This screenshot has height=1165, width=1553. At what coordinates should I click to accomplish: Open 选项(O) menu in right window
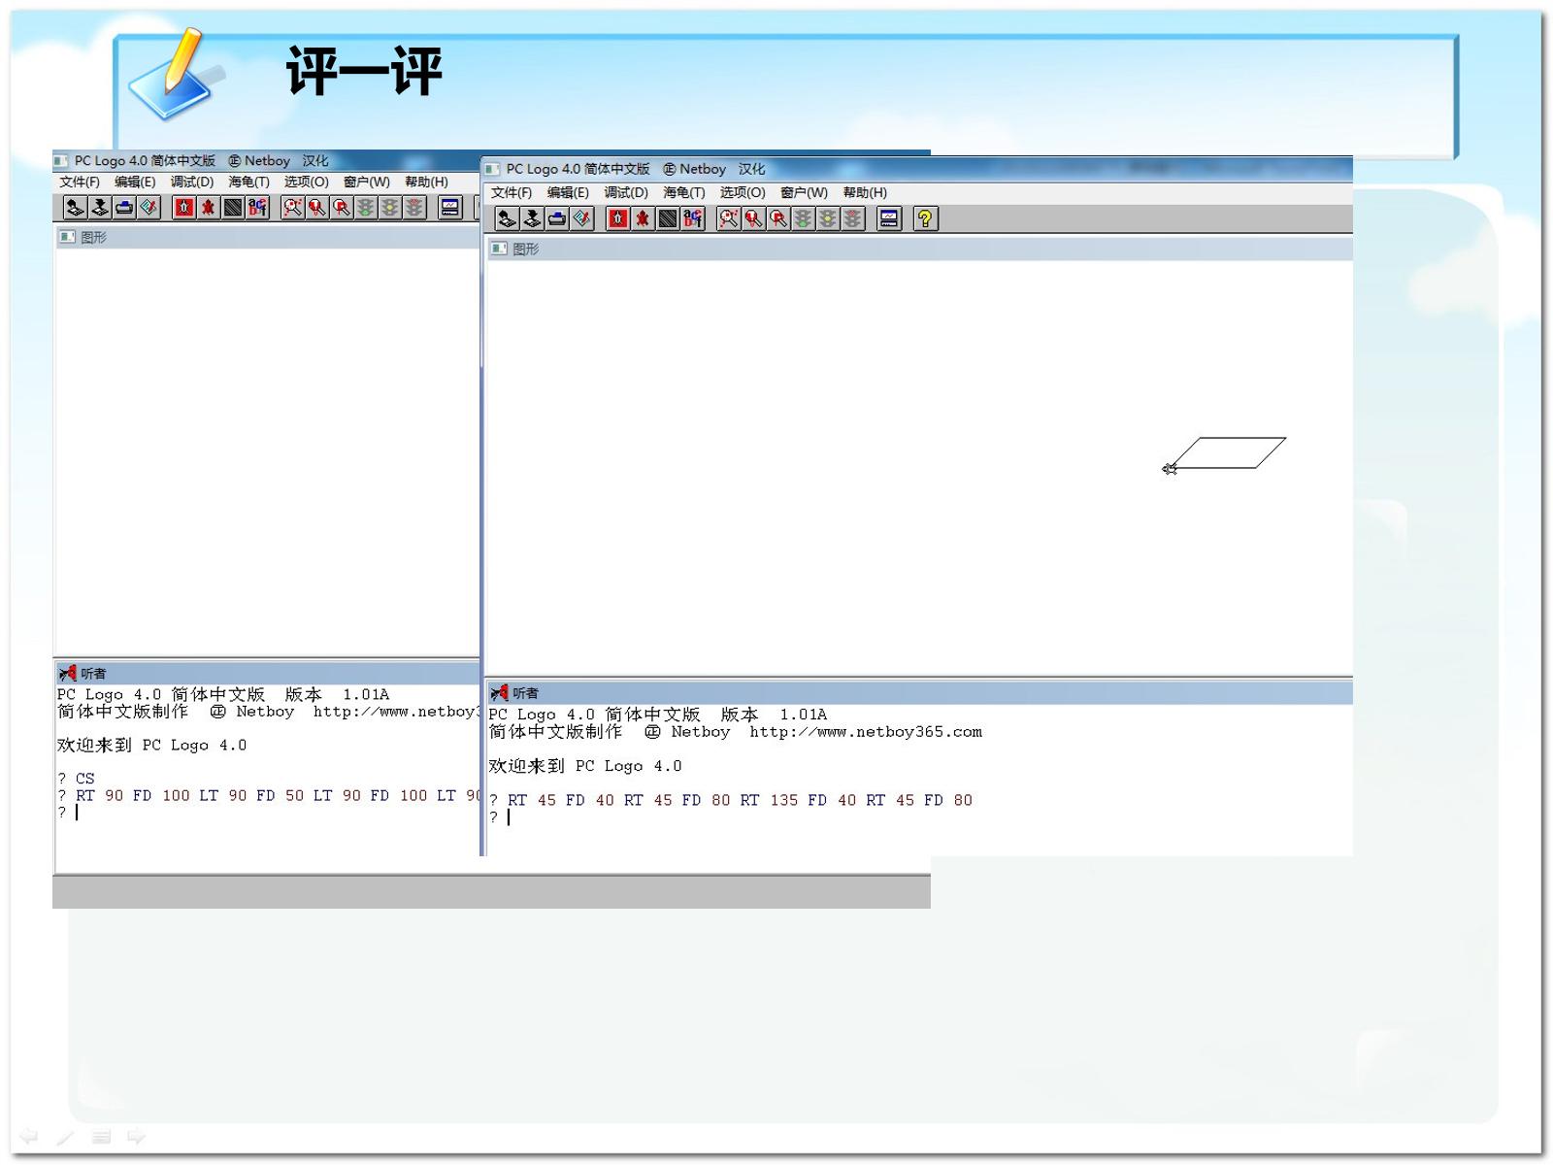pos(743,192)
